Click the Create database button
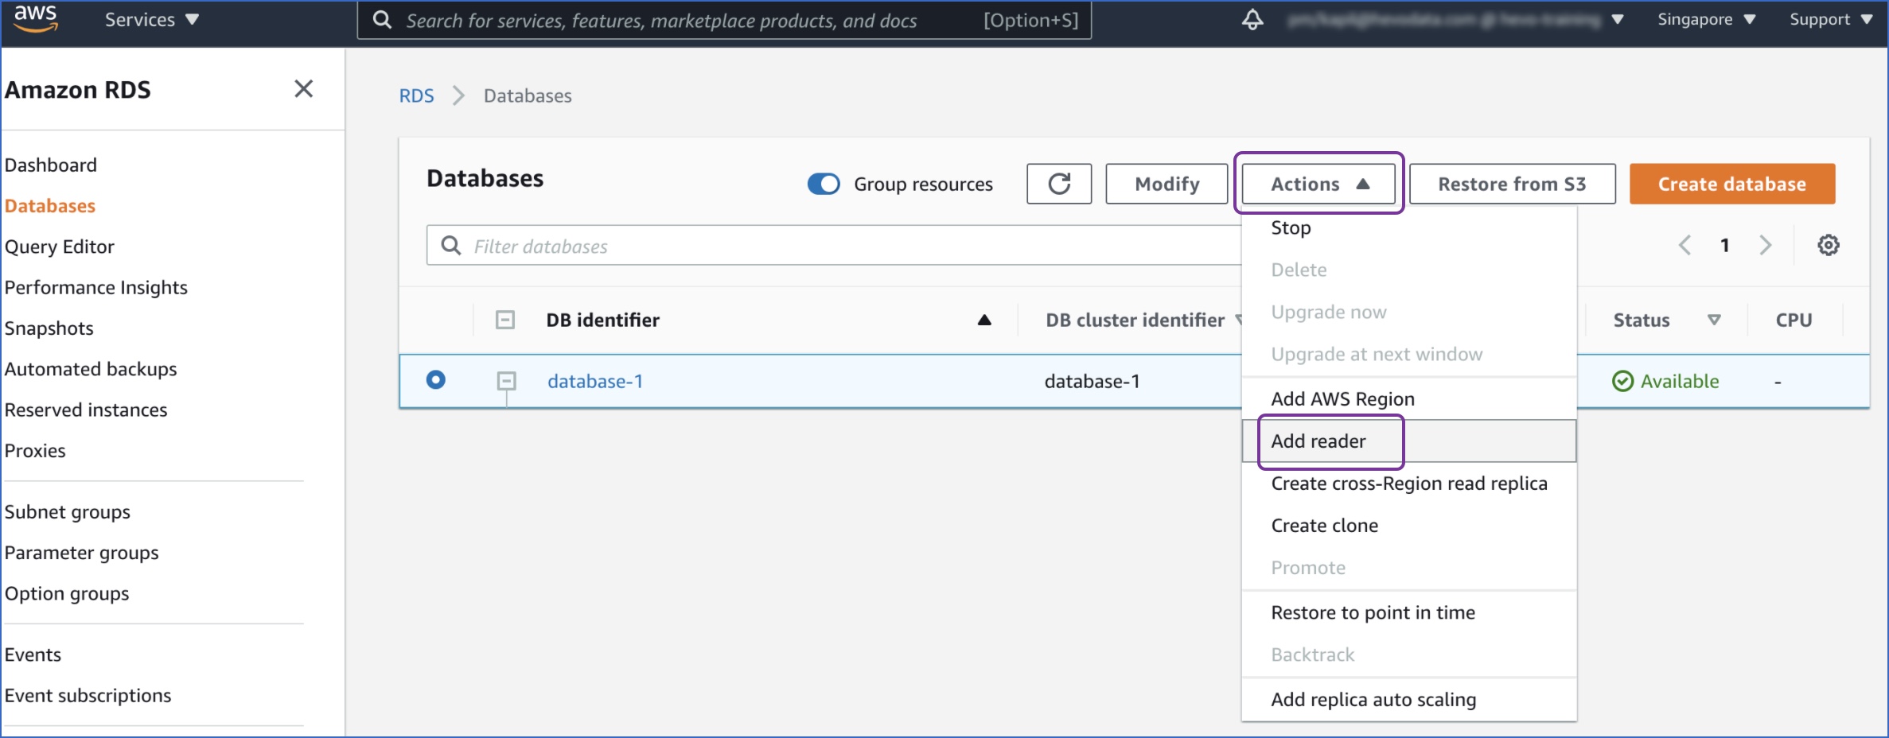This screenshot has height=738, width=1889. point(1732,184)
